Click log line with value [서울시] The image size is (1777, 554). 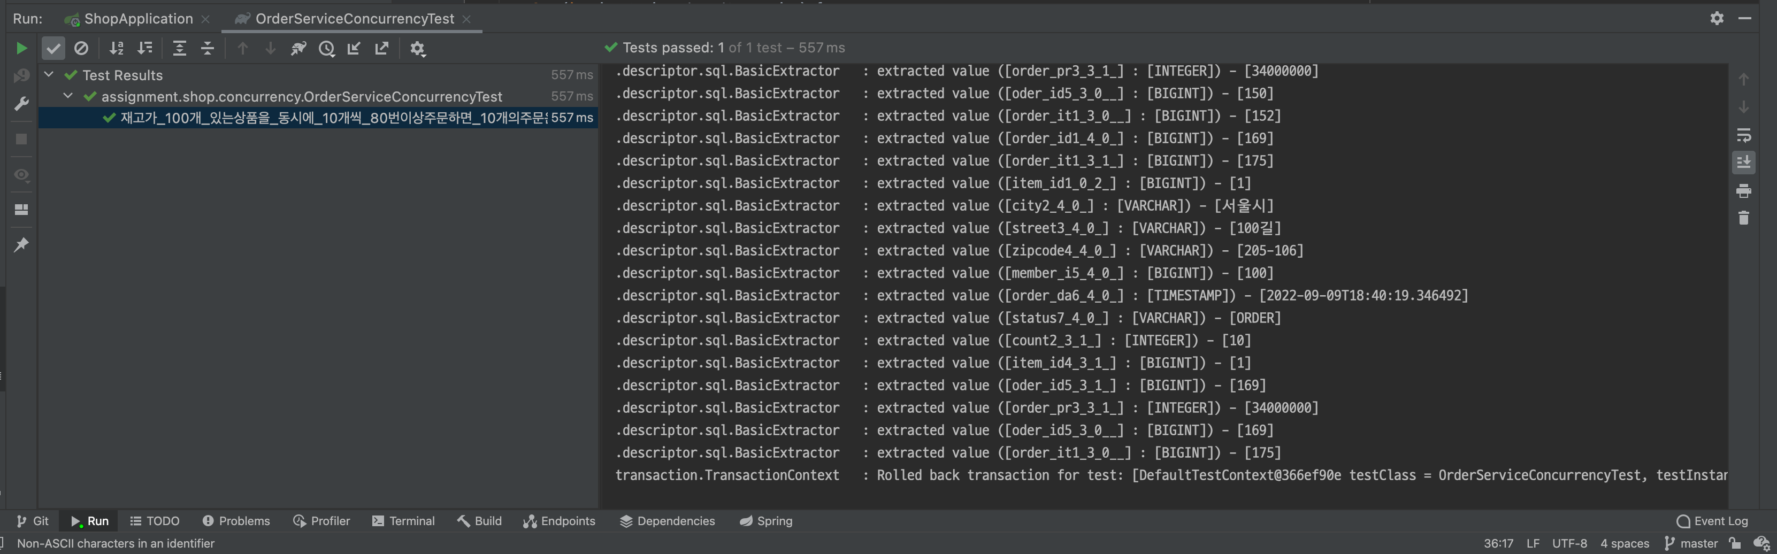(x=944, y=205)
